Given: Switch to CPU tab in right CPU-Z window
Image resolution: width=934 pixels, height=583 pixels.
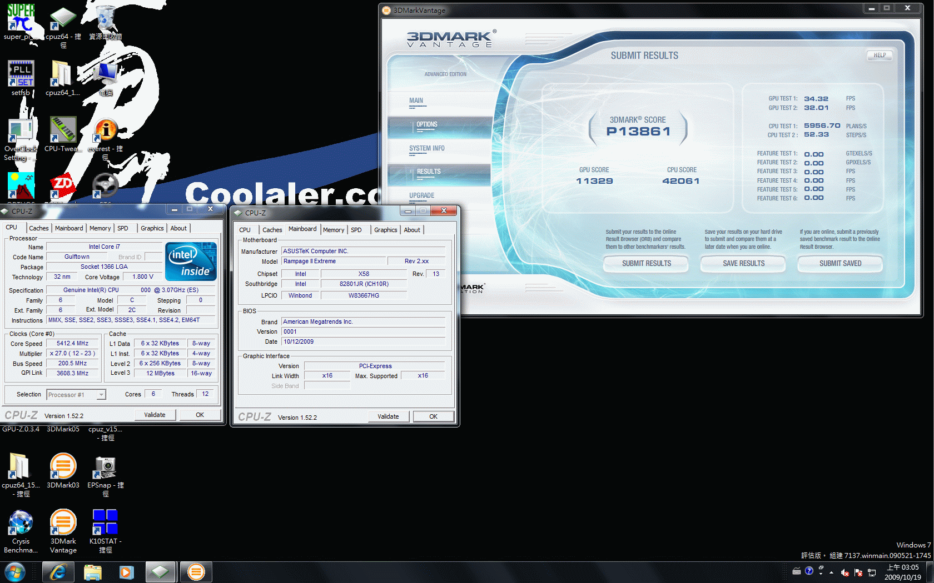Looking at the screenshot, I should 245,230.
